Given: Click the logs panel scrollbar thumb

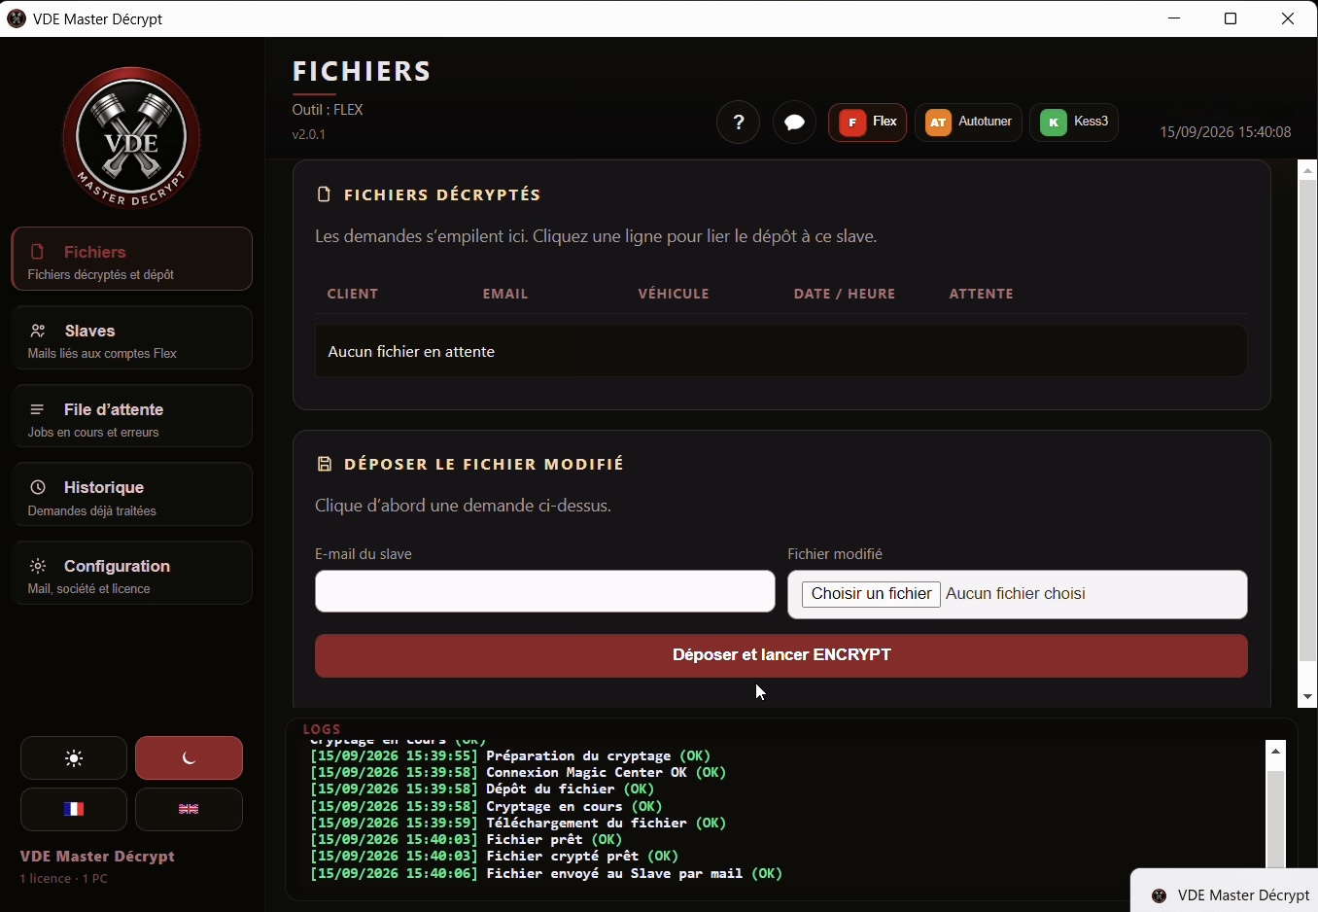Looking at the screenshot, I should [x=1277, y=819].
